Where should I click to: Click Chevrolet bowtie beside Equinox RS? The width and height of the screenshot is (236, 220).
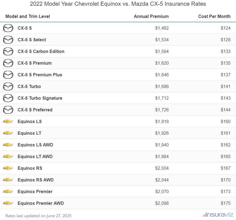tap(8, 168)
